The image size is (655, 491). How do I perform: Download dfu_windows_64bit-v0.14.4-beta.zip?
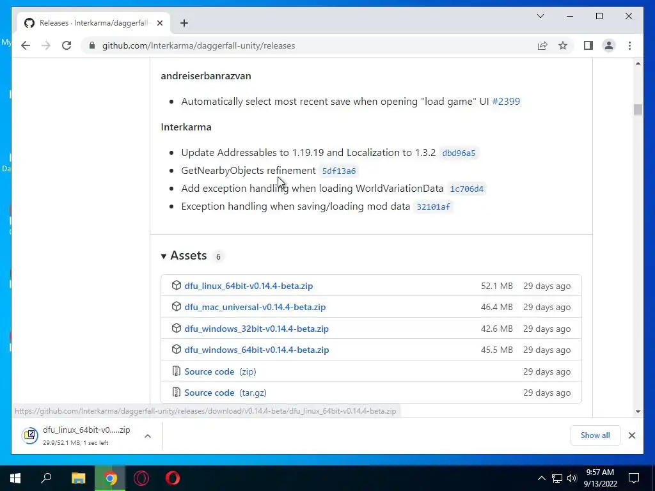256,350
